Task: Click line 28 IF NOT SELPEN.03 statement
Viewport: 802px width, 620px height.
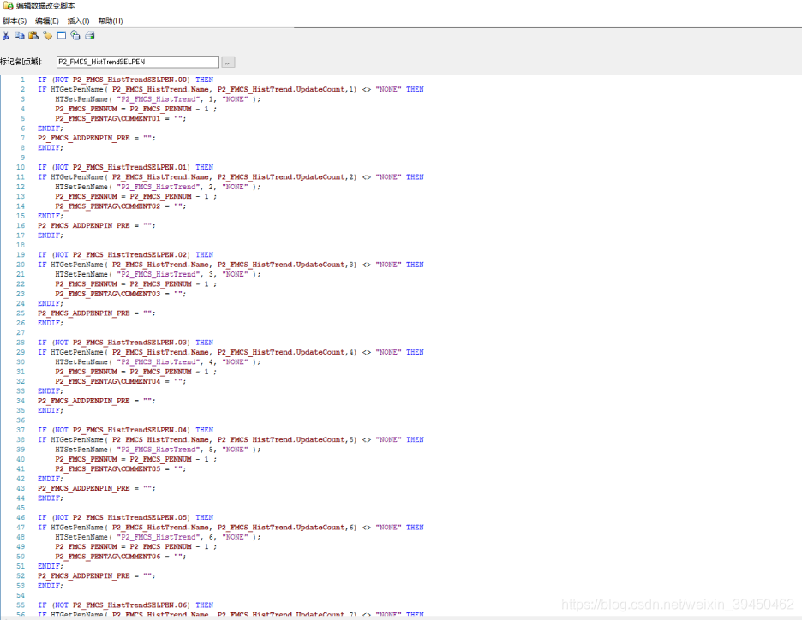Action: click(x=125, y=343)
